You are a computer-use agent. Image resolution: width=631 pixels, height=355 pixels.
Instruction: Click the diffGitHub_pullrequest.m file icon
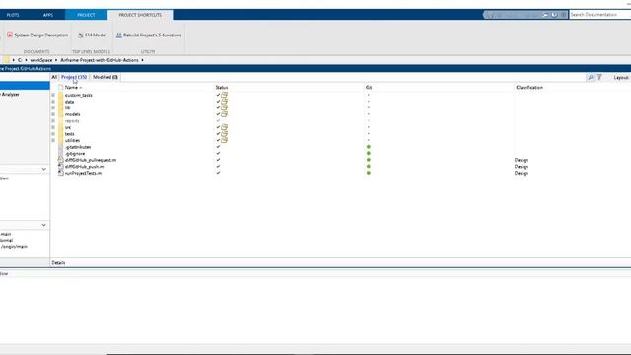[x=61, y=160]
